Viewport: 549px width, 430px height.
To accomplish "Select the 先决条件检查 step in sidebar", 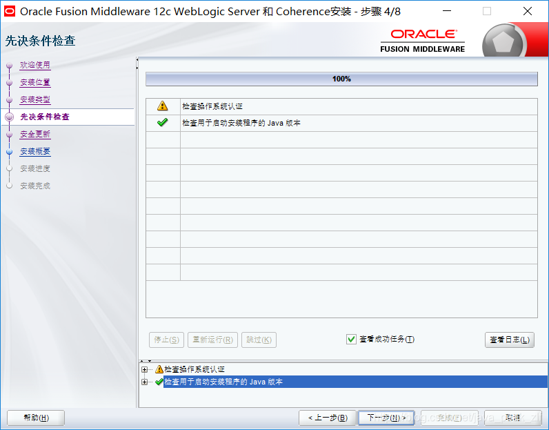I will pos(45,117).
